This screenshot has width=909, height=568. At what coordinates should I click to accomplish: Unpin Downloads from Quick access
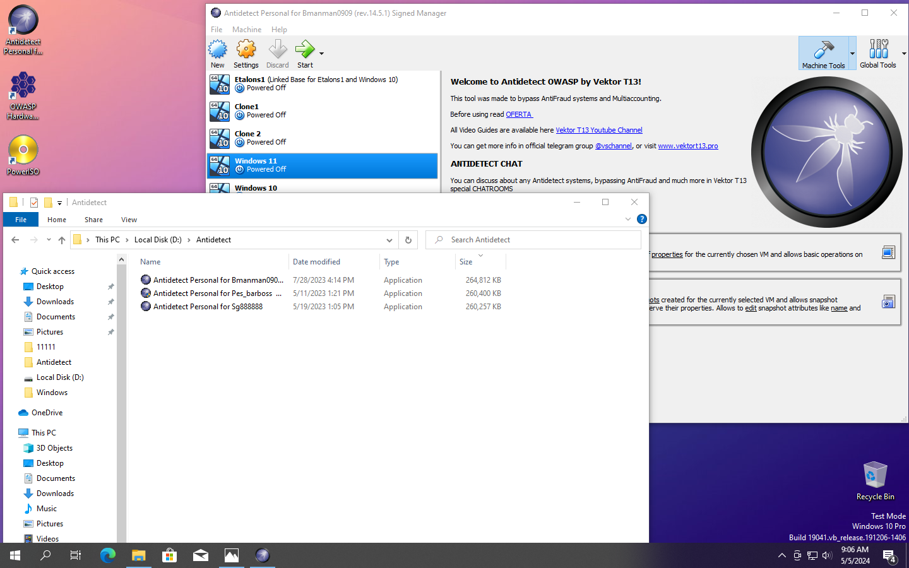click(110, 302)
